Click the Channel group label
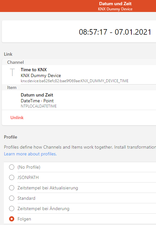 [16, 62]
